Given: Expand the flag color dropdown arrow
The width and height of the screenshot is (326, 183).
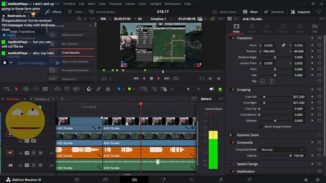Looking at the screenshot, I should point(124,89).
